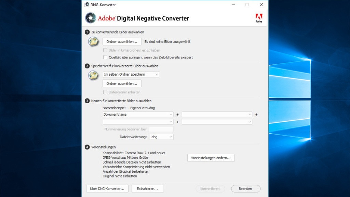The height and width of the screenshot is (197, 350).
Task: Click 'Verlustreiche Komprimierung nicht verwenden' text
Action: (136, 167)
